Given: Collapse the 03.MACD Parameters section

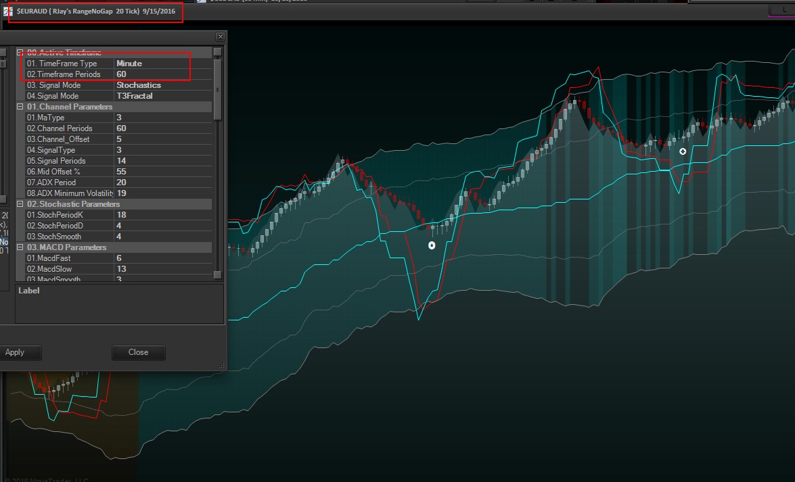Looking at the screenshot, I should tap(20, 247).
